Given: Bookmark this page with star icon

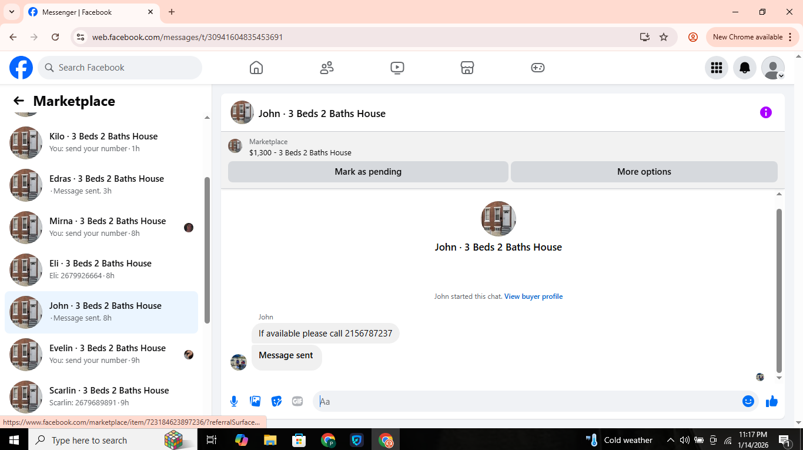Looking at the screenshot, I should click(664, 37).
